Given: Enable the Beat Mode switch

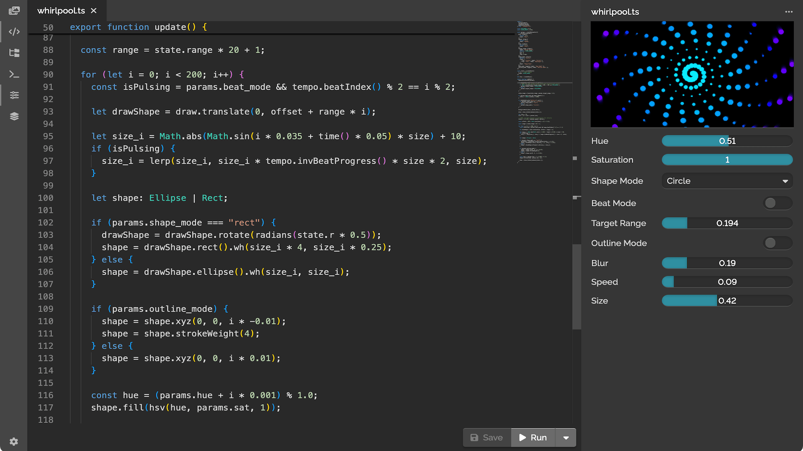Looking at the screenshot, I should 777,203.
